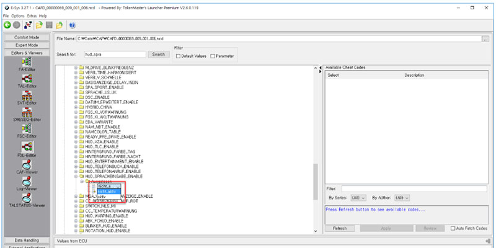Screen dimensions: 496x248
Task: Click the browse '...' button beside File Name
Action: click(x=485, y=39)
